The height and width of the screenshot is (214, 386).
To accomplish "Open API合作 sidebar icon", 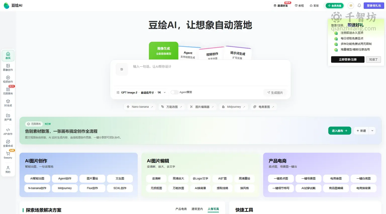I will pyautogui.click(x=8, y=132).
